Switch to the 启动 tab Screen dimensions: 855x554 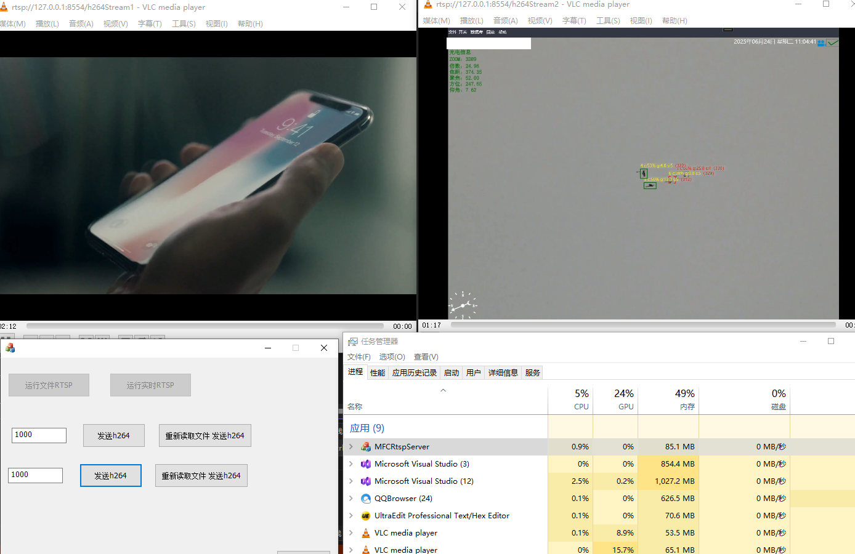click(452, 373)
